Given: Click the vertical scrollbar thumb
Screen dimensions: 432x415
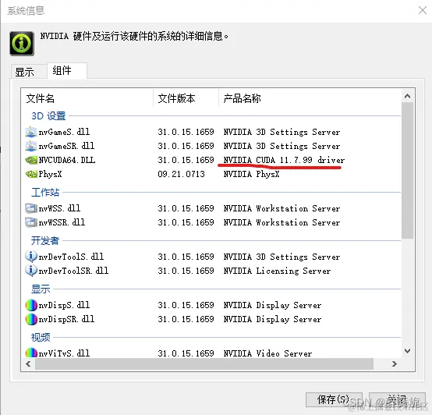Looking at the screenshot, I should (x=408, y=170).
